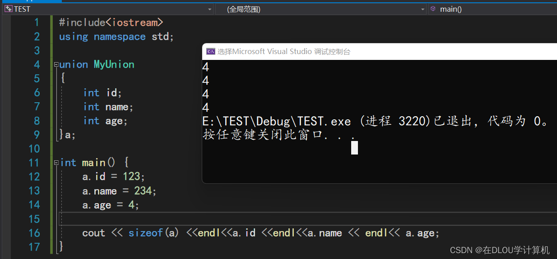
Task: Click the sizeof keyword on line 16
Action: coord(146,233)
